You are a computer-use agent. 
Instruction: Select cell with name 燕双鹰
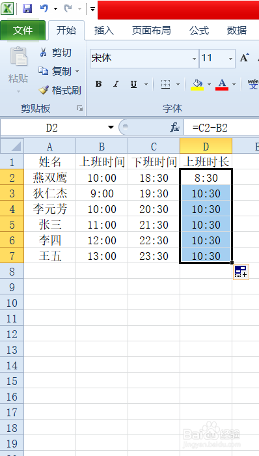(50, 177)
